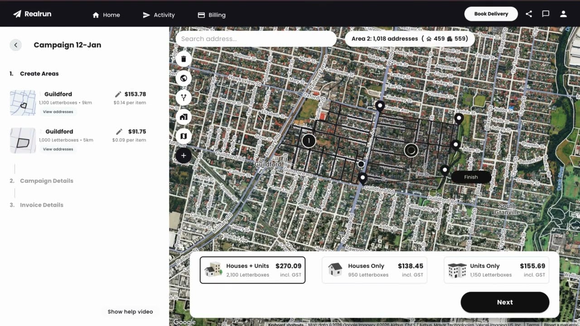
Task: Click the map pin near Adam St
Action: tap(456, 145)
